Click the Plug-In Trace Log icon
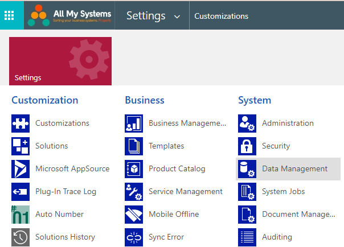344x247 pixels. pos(21,192)
